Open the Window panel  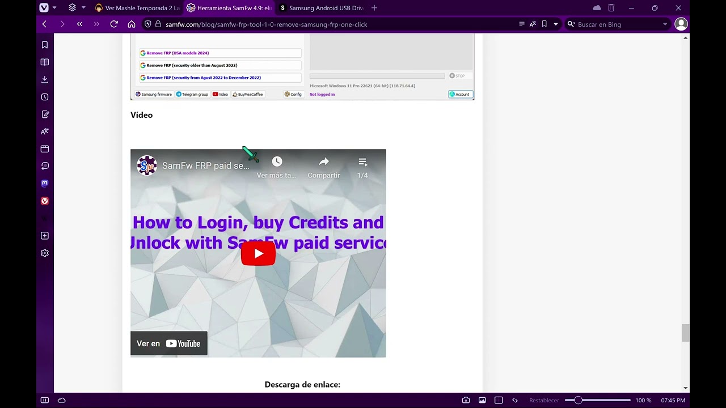coord(45,149)
